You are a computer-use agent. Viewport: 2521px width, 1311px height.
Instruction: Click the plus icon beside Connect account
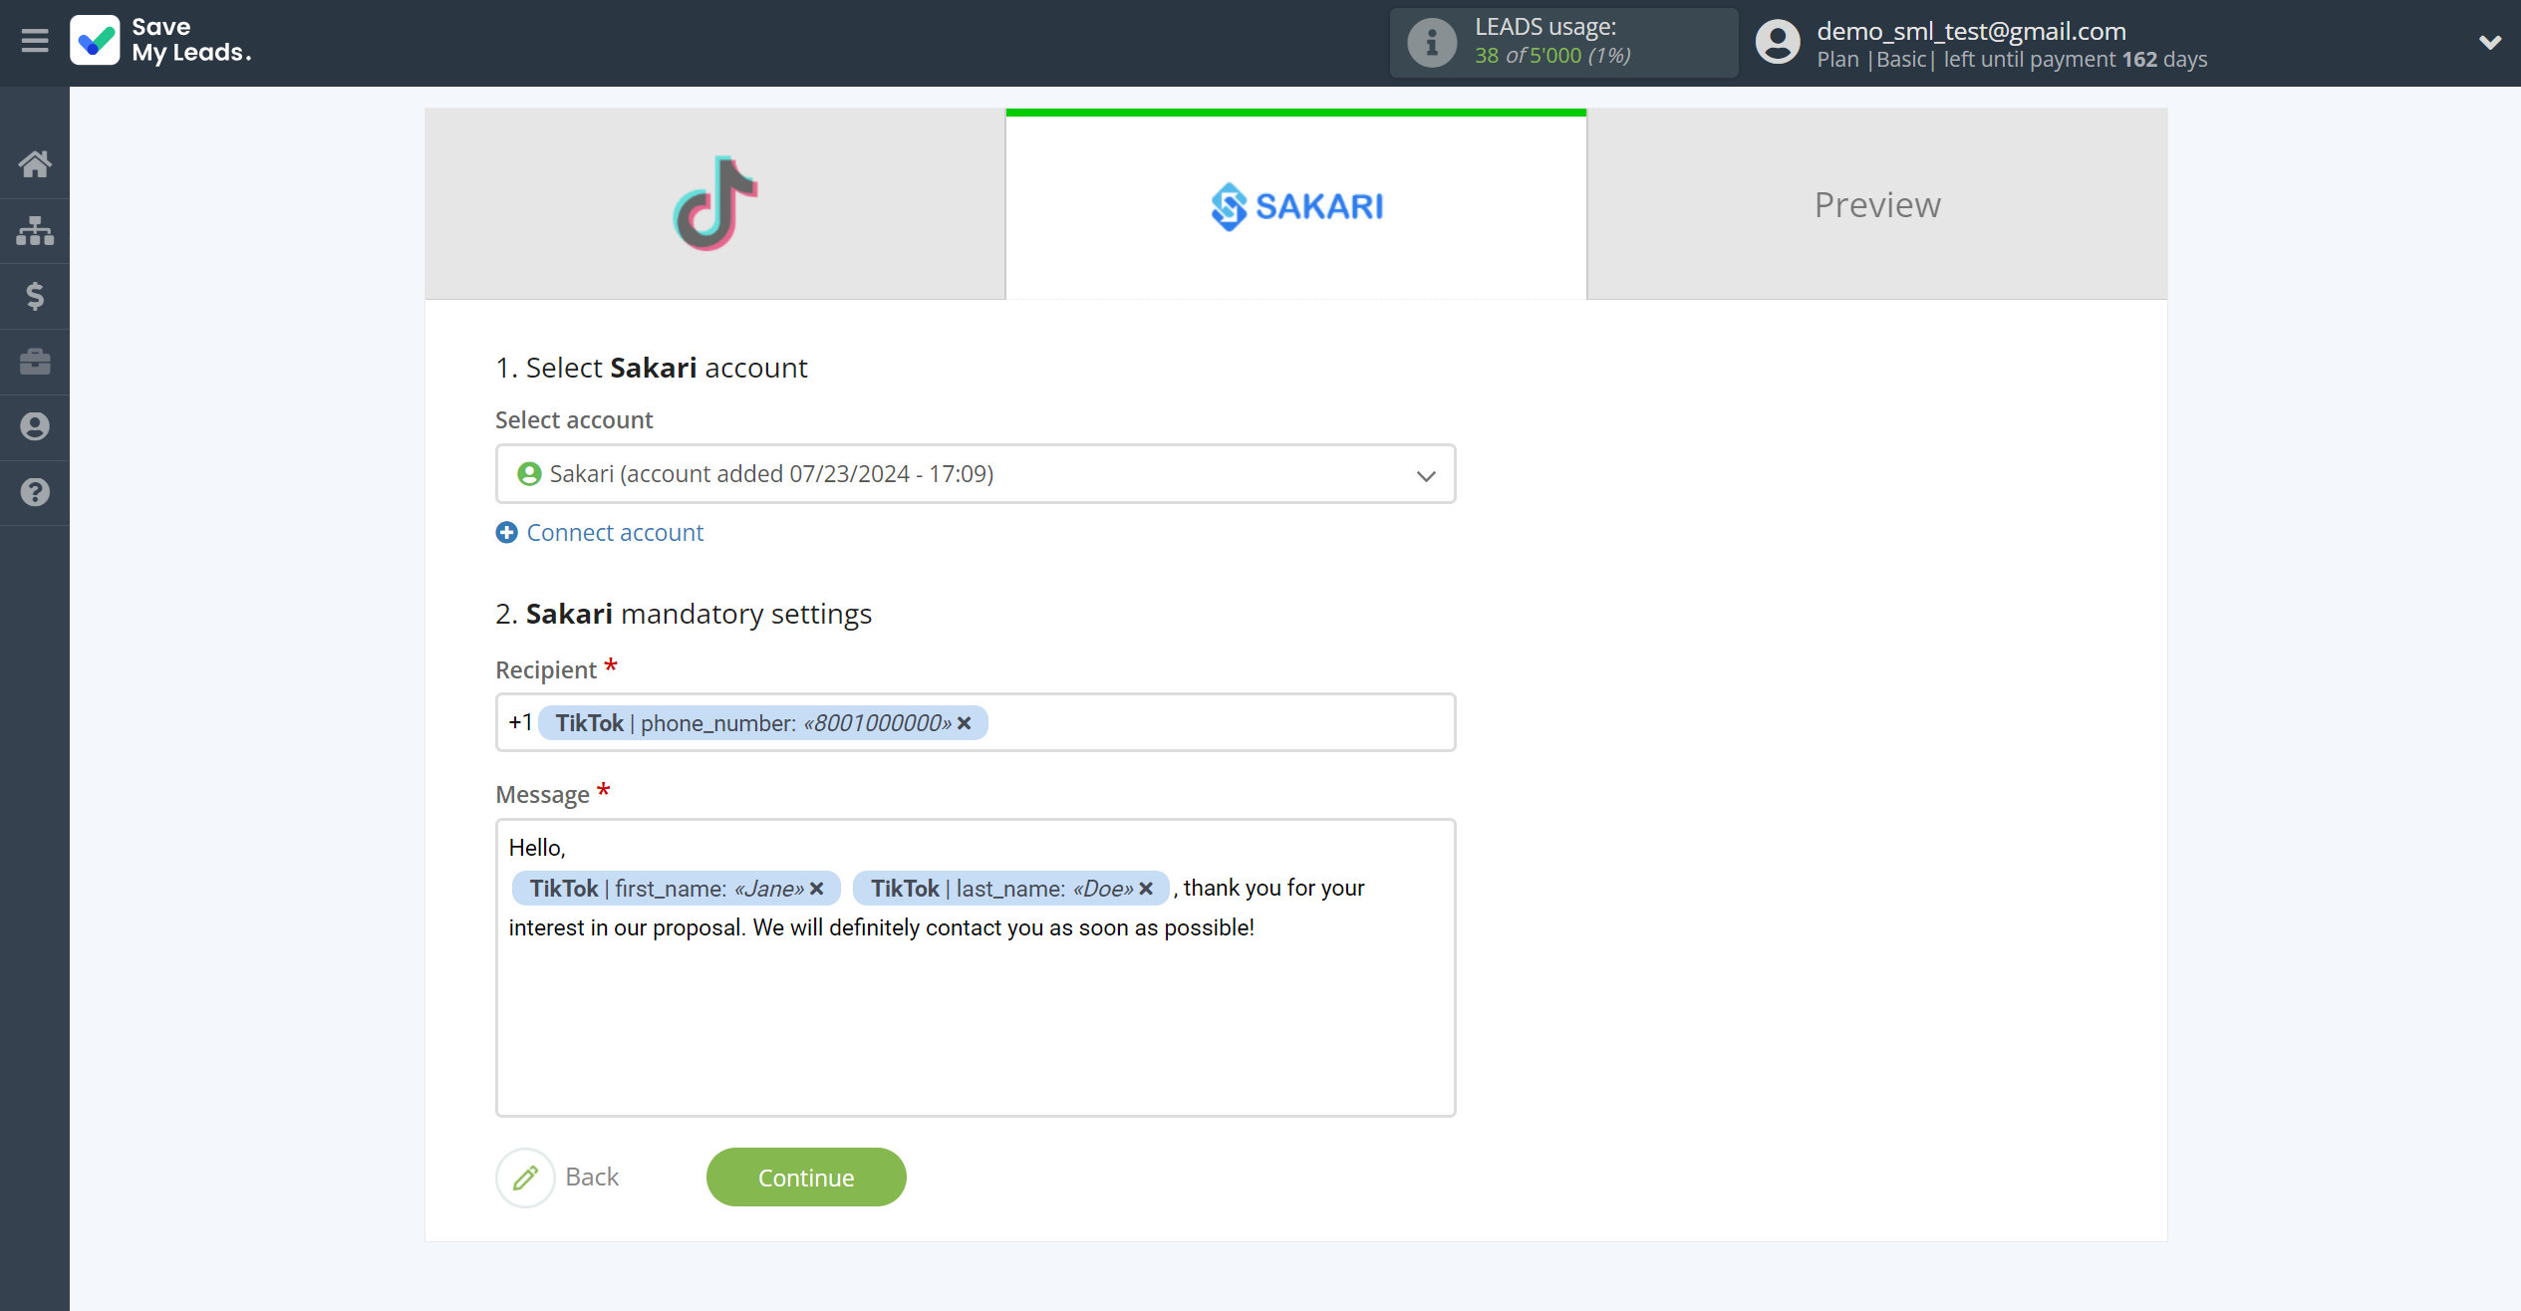click(506, 533)
